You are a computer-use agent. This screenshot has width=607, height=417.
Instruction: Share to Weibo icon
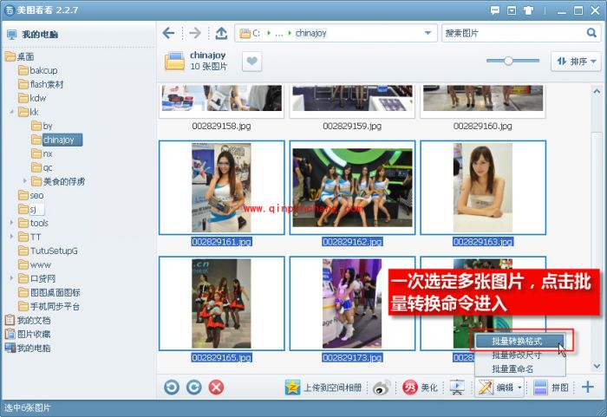[382, 388]
